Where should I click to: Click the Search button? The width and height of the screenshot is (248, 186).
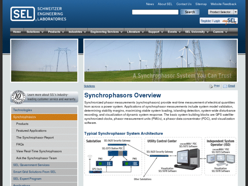(190, 12)
